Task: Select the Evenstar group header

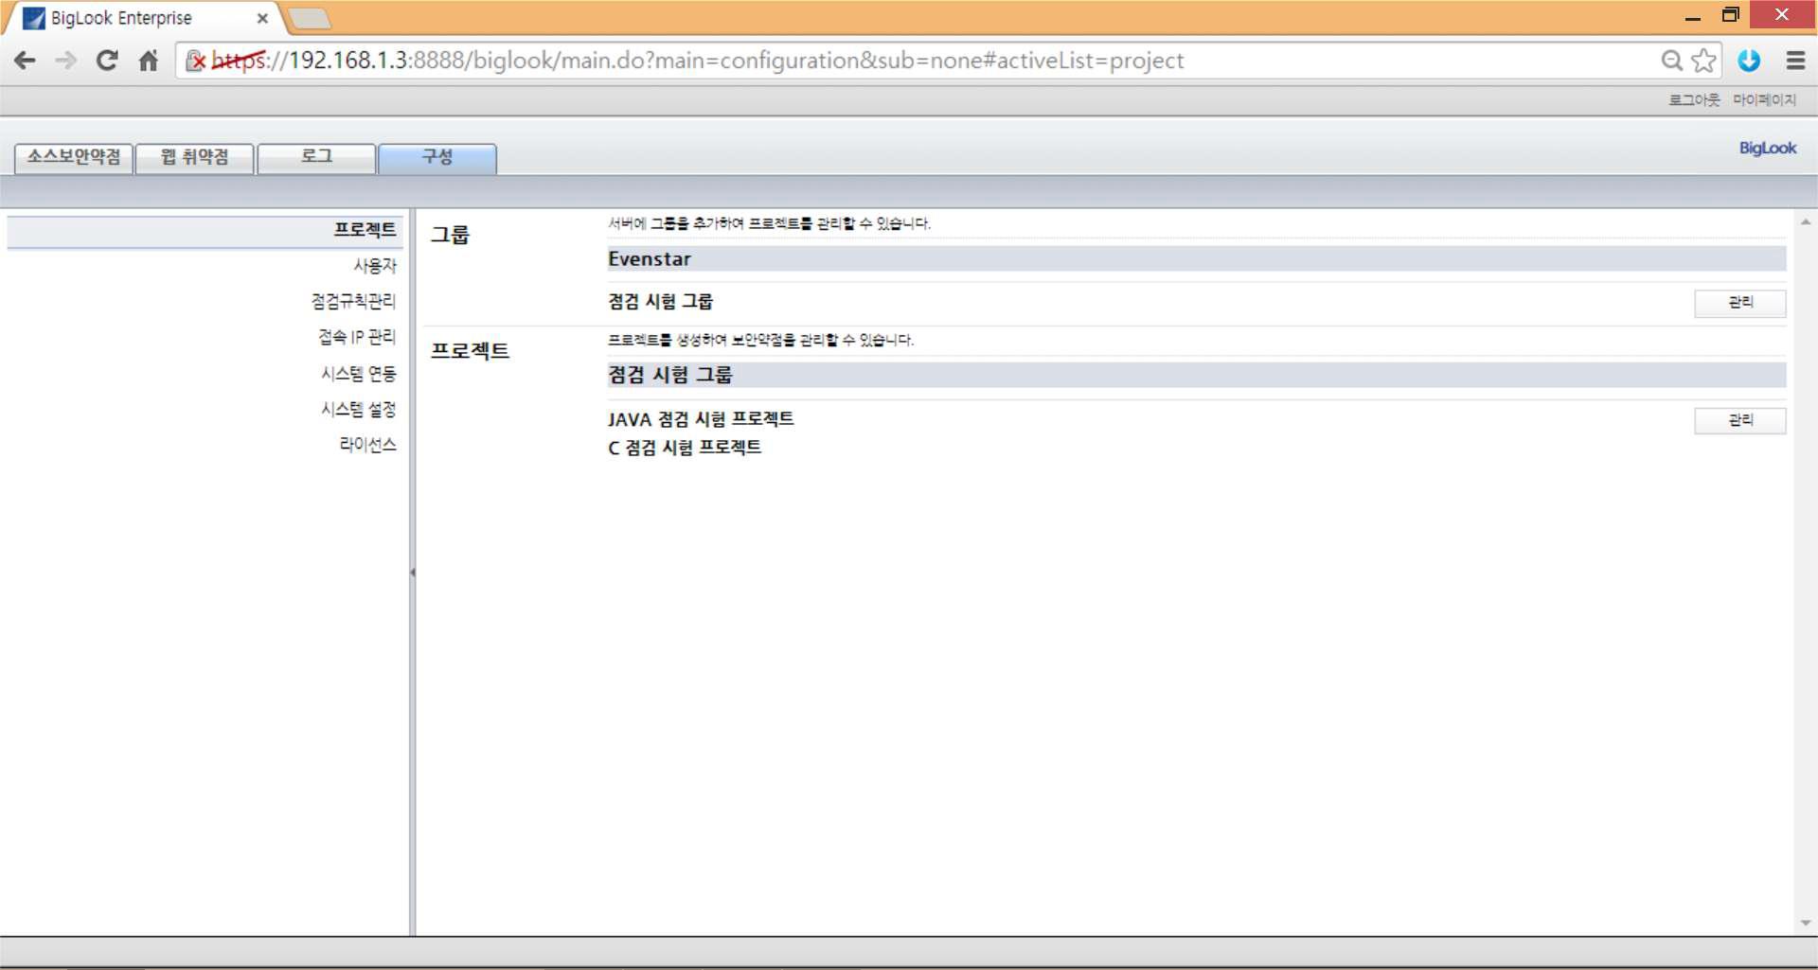Action: coord(1197,259)
